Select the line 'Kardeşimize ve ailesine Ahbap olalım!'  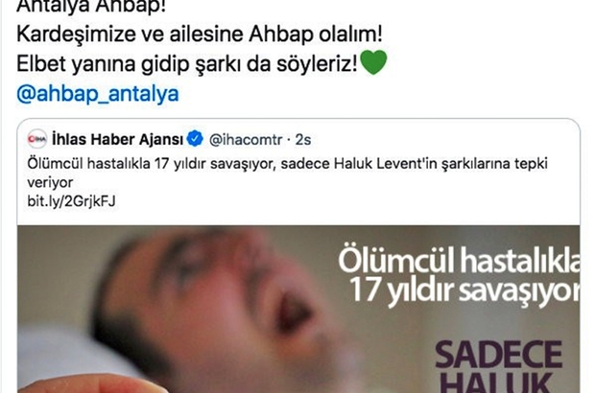click(200, 35)
